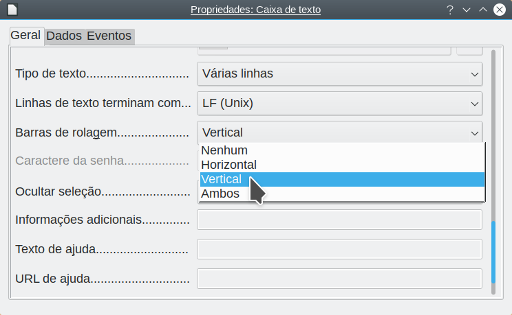The width and height of the screenshot is (512, 315).
Task: Click the Informações adicionais input field
Action: click(339, 220)
